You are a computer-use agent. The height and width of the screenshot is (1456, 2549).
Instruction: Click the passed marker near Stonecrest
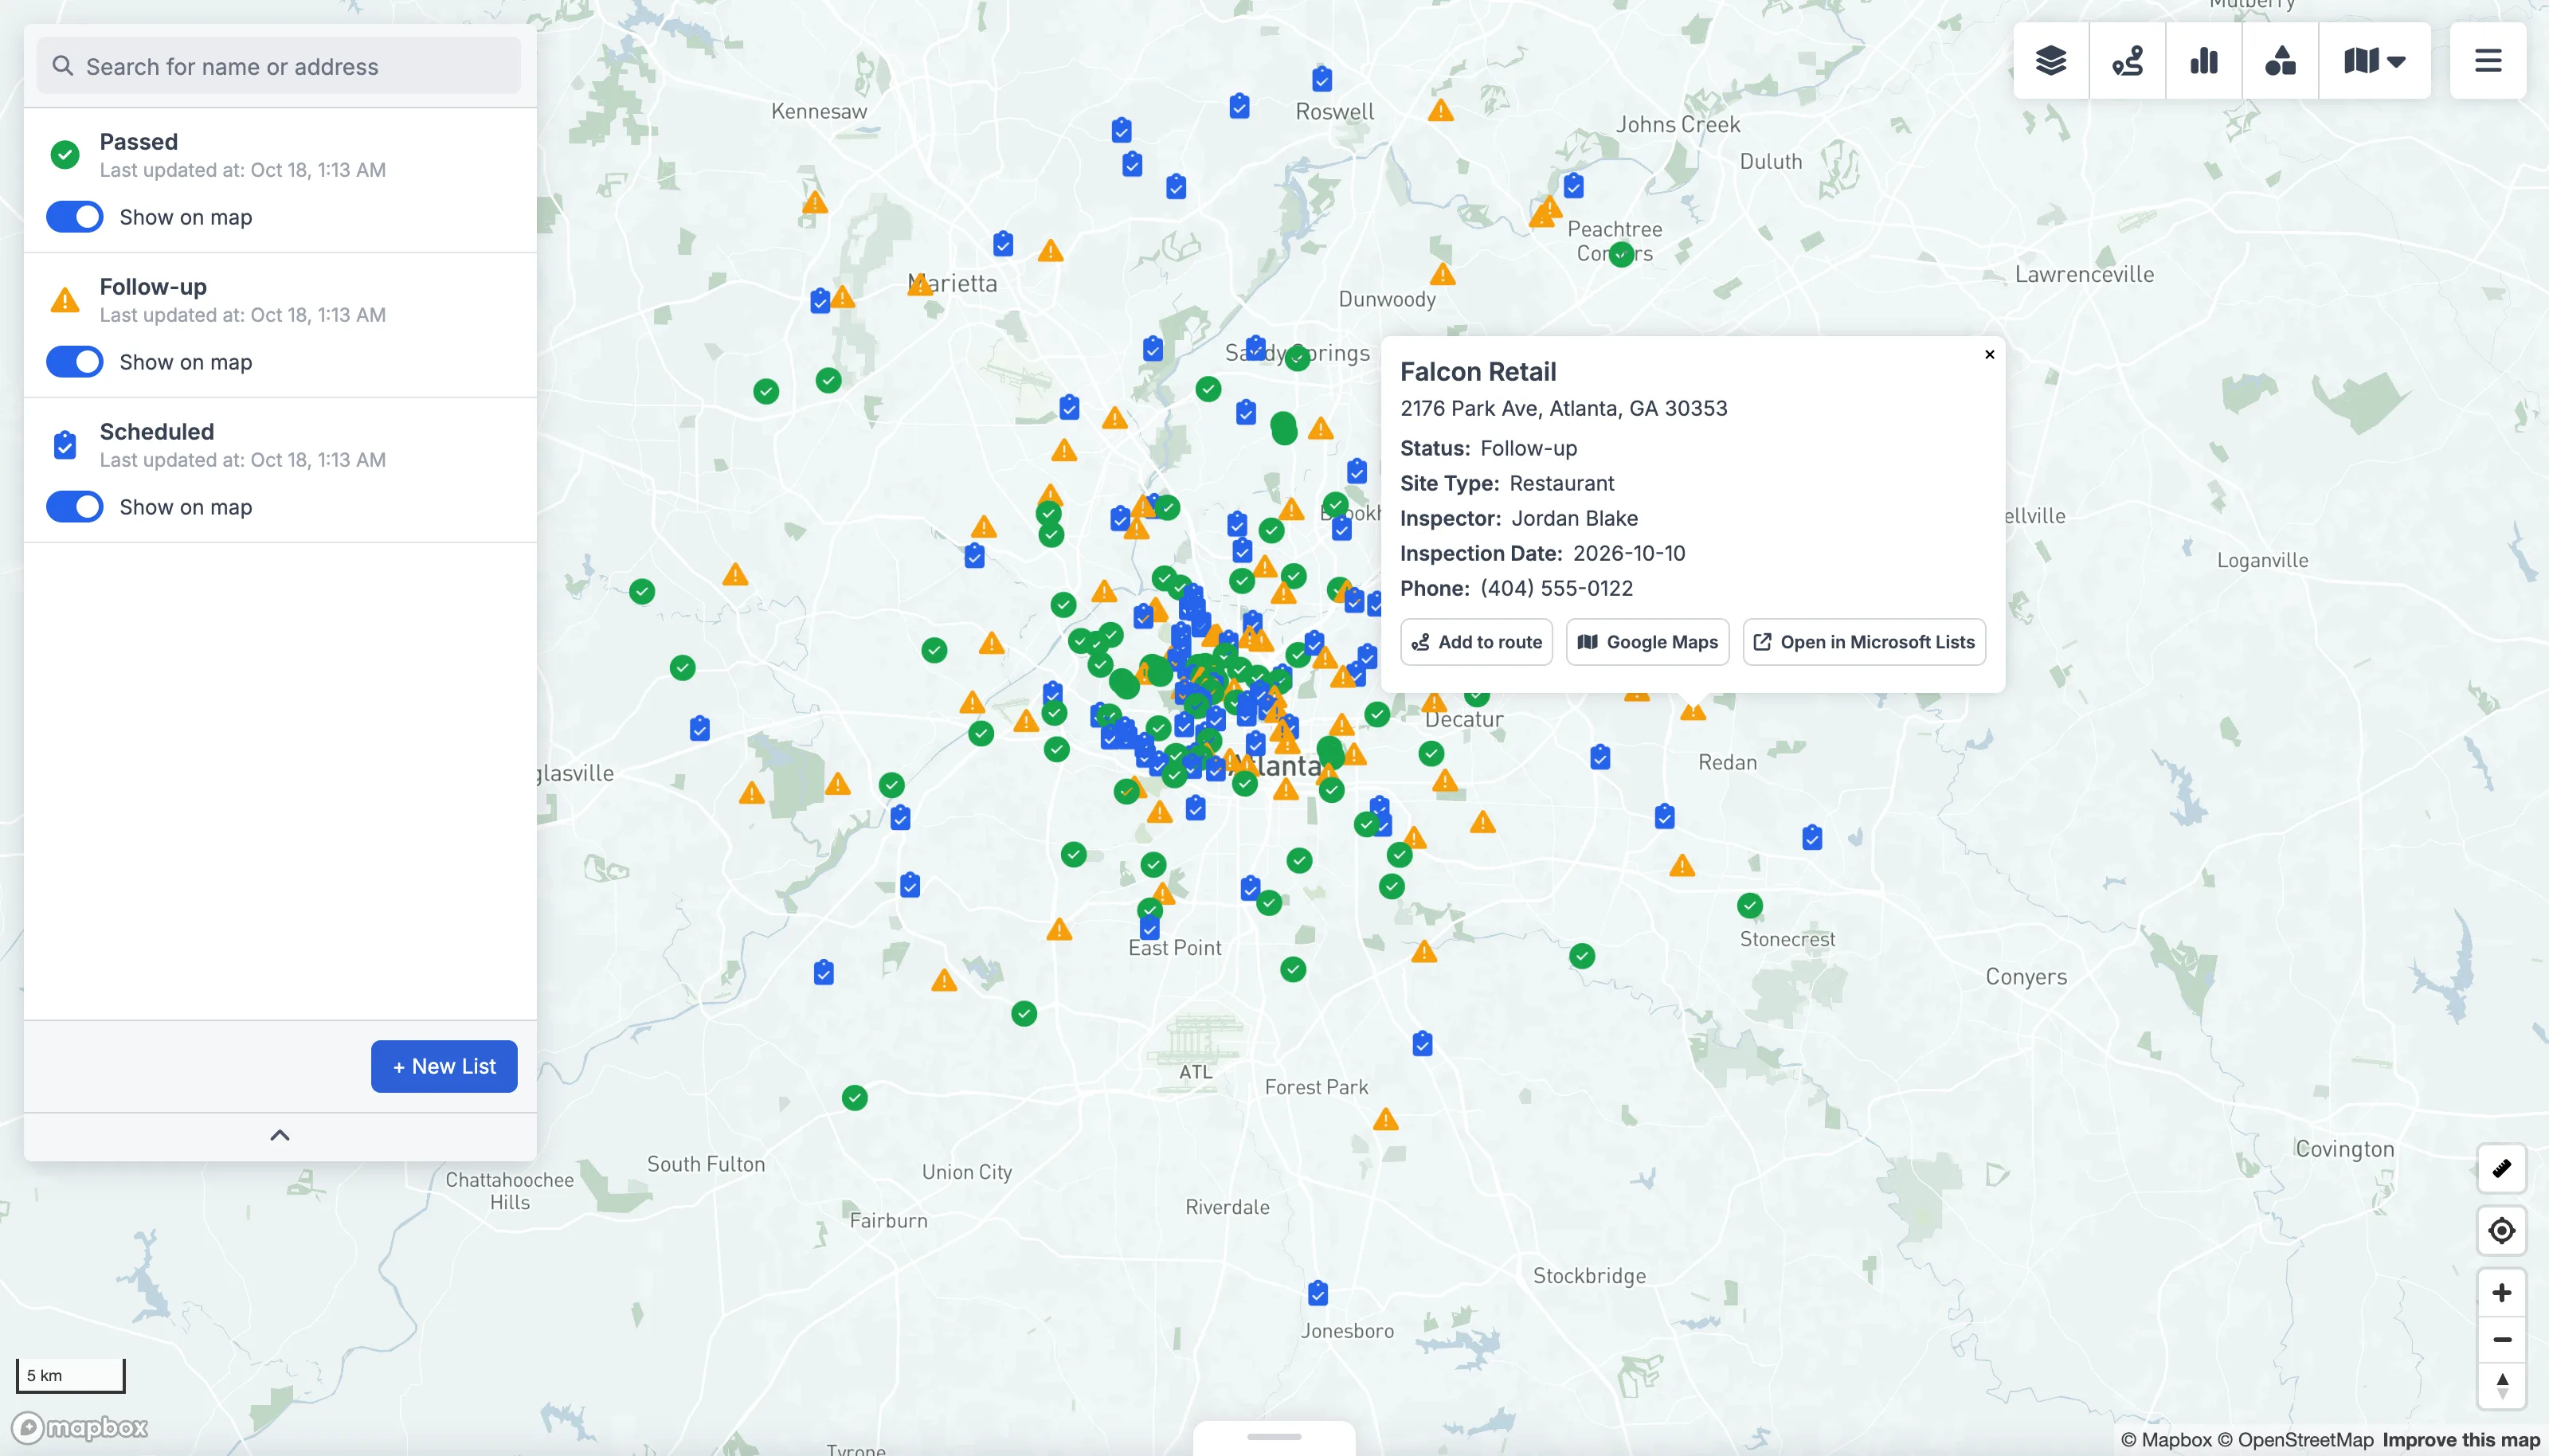(1749, 906)
